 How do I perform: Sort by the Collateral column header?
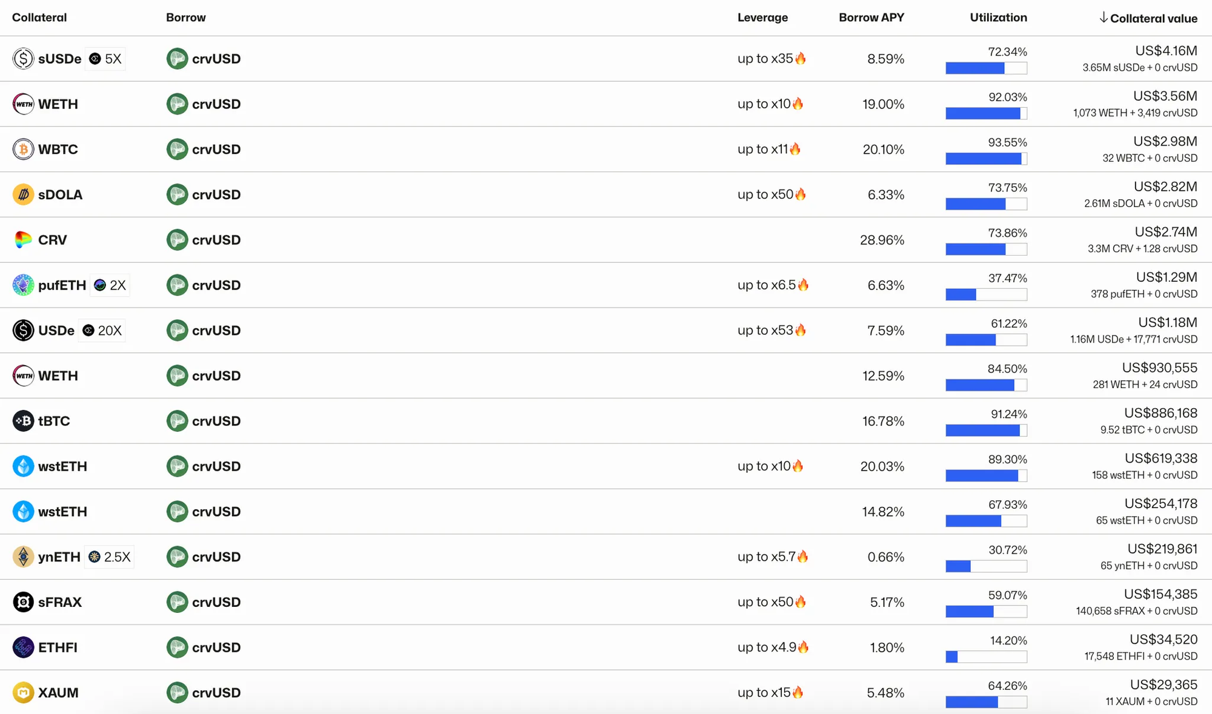39,18
